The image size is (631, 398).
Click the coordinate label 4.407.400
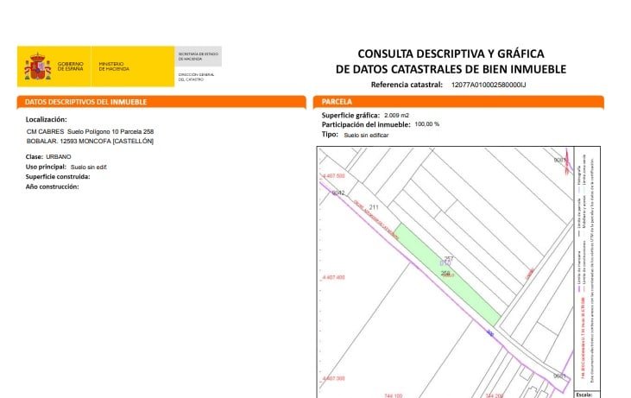[333, 277]
